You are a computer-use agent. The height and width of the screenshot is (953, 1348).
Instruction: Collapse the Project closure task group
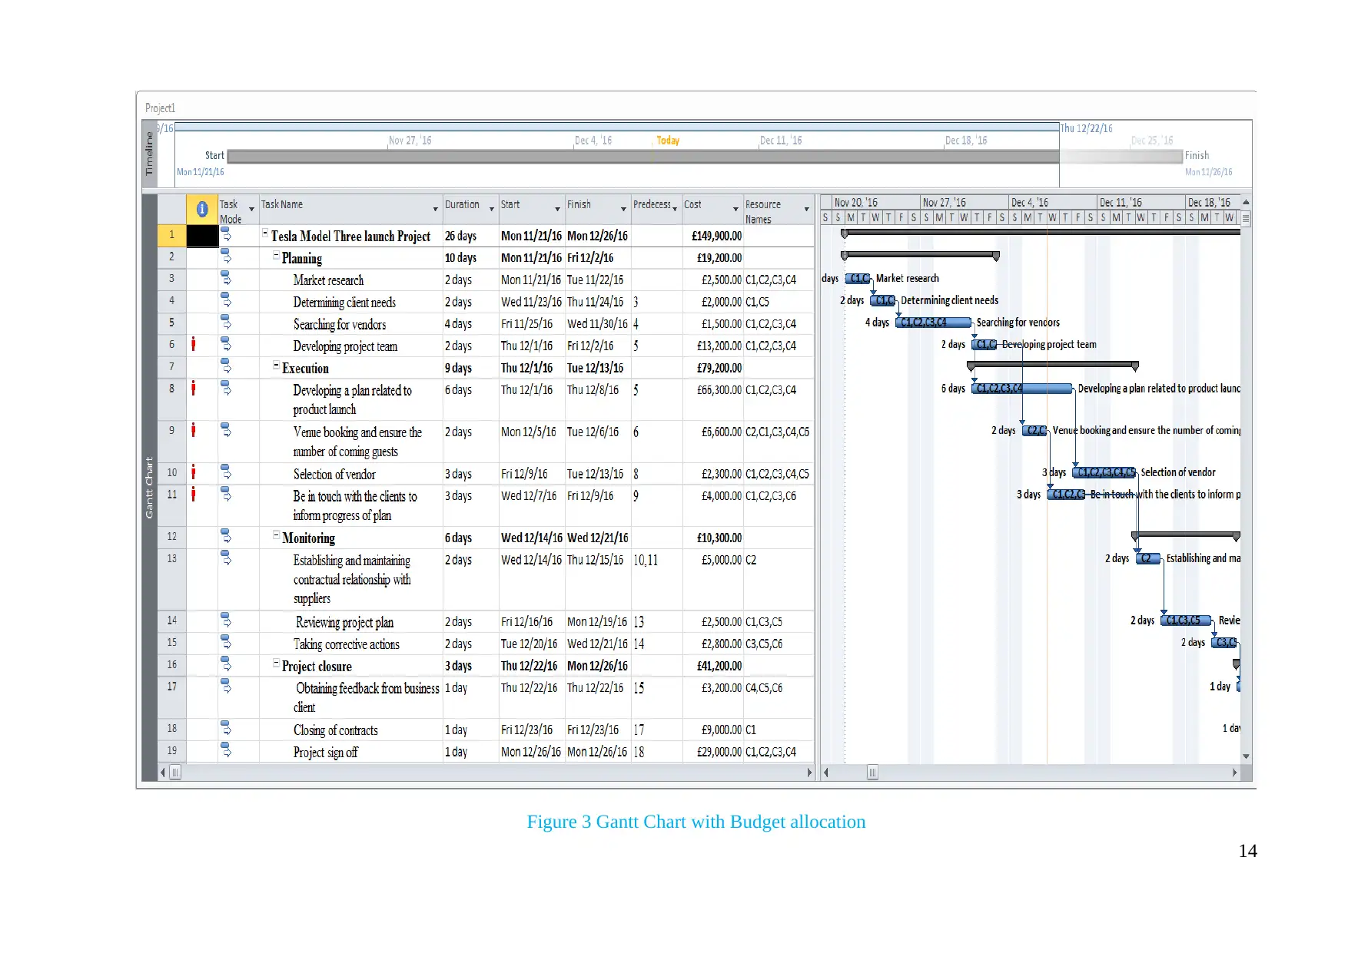276,663
